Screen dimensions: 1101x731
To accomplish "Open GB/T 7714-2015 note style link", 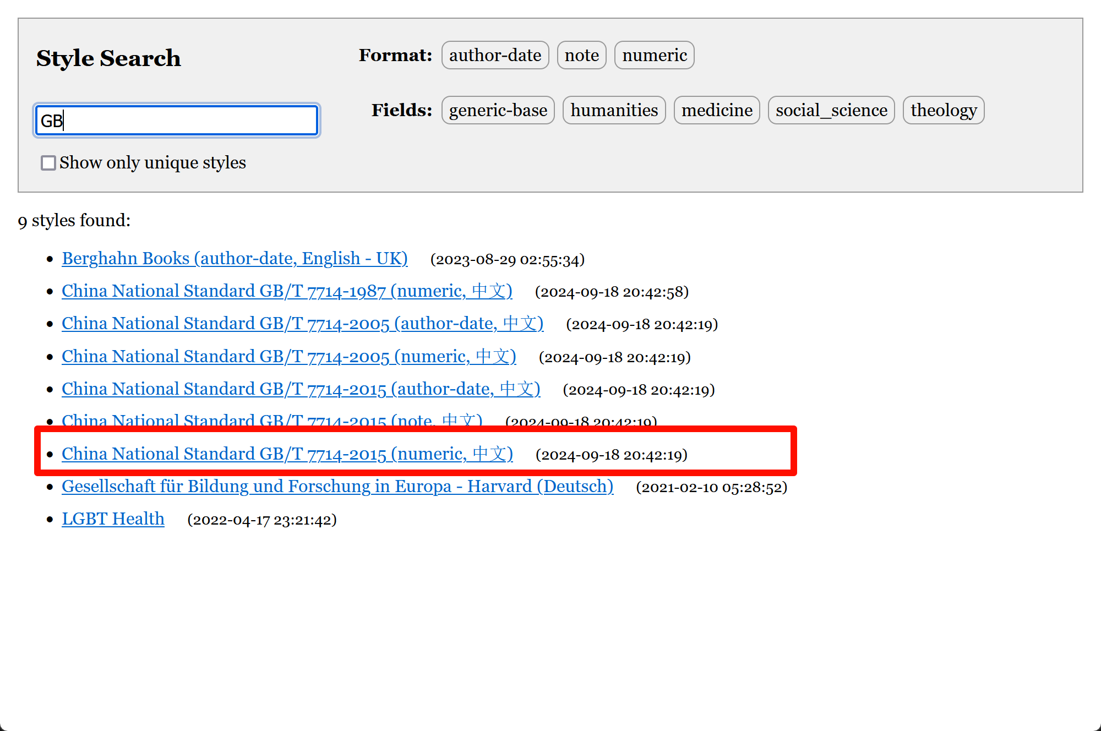I will 272,420.
